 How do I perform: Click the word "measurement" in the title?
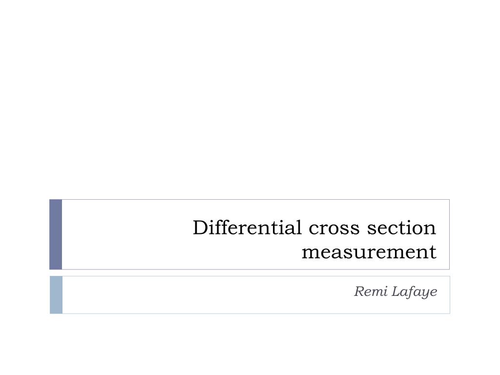click(x=369, y=252)
